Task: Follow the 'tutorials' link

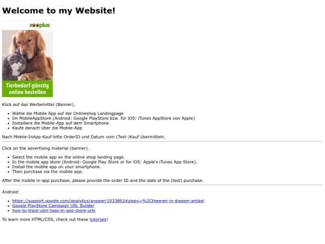Action: click(x=98, y=219)
